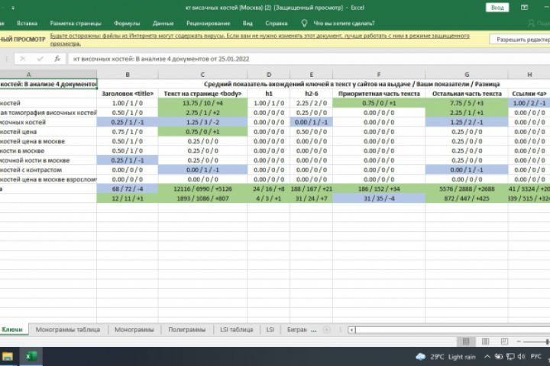Open File Explorer from the taskbar
The image size is (550, 366).
point(8,357)
